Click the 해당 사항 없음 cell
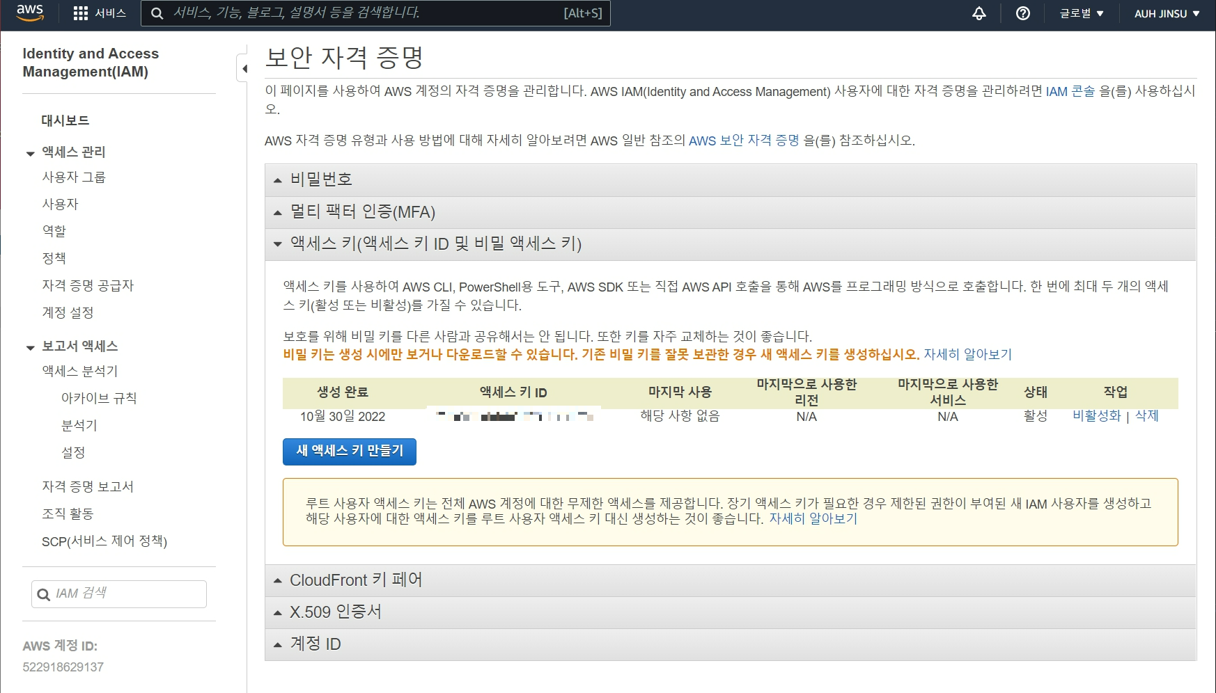The height and width of the screenshot is (693, 1216). click(680, 416)
